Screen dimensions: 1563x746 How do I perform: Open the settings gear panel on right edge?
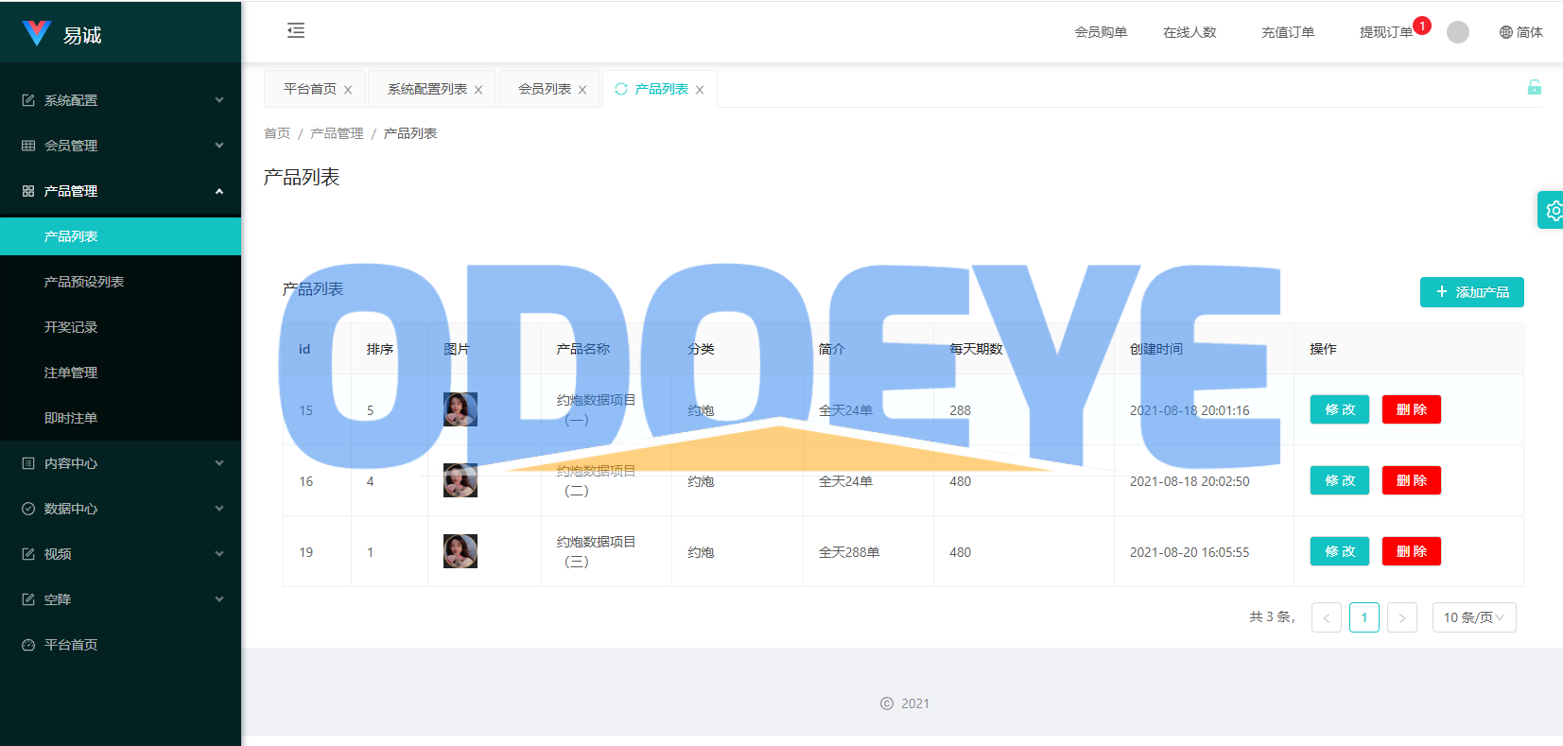[1552, 210]
